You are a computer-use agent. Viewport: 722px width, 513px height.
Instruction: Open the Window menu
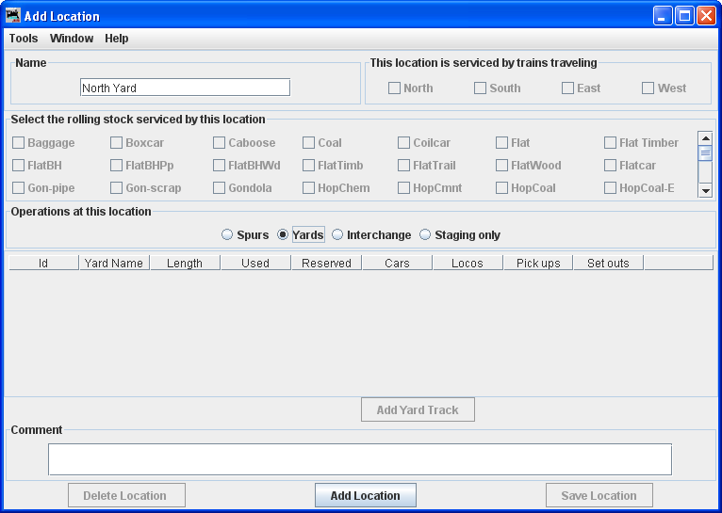pos(72,39)
